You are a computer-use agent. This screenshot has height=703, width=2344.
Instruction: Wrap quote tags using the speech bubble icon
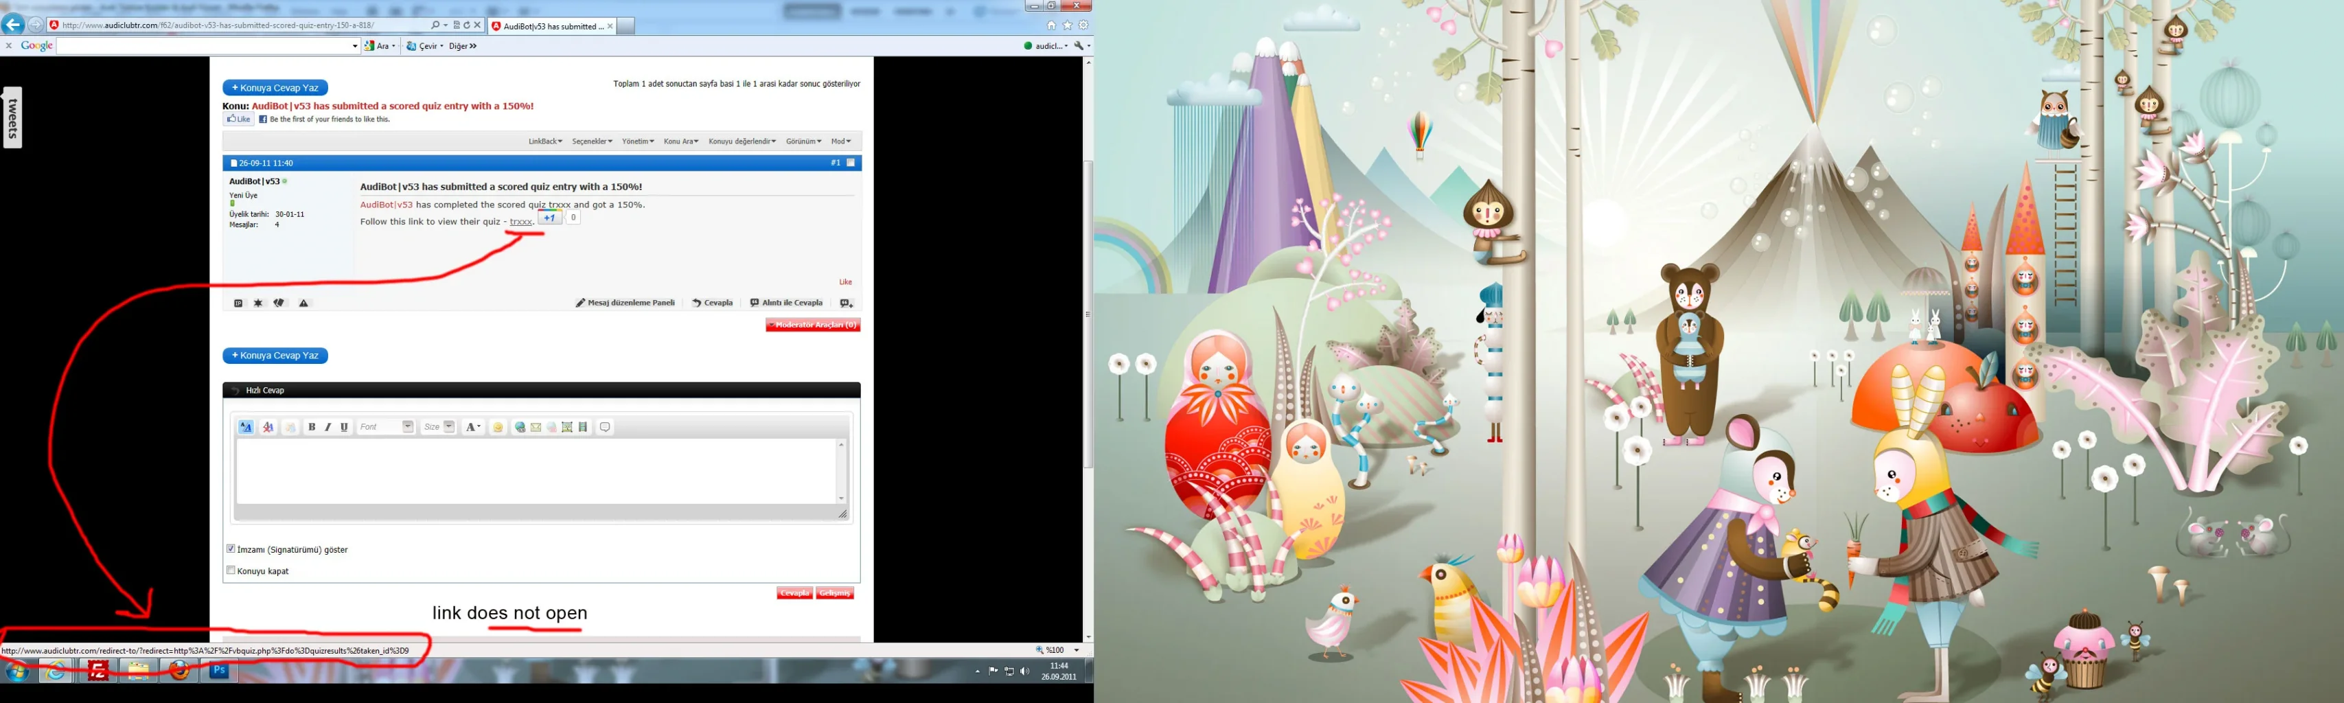[x=605, y=428]
